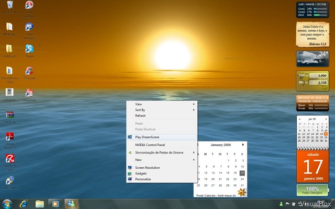Viewport: 335px width, 209px height.
Task: Open the BRL currency dropdown in gadget
Action: (x=306, y=83)
